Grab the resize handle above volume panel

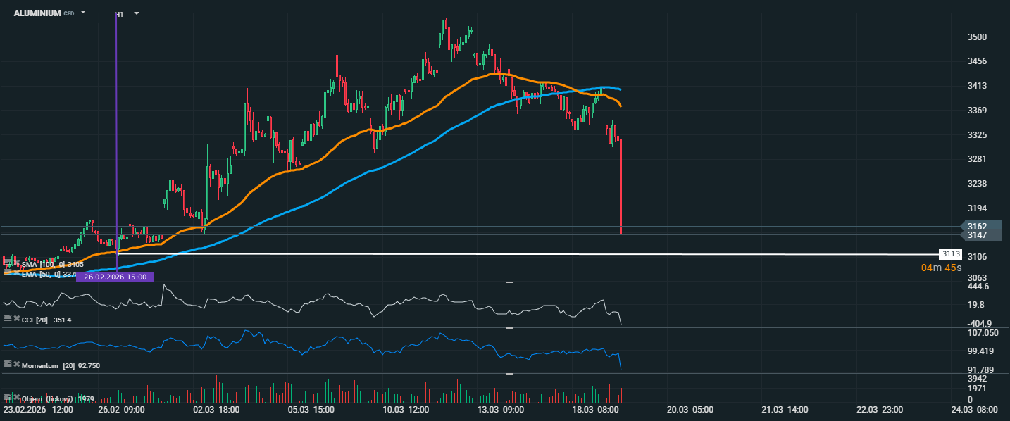(509, 374)
